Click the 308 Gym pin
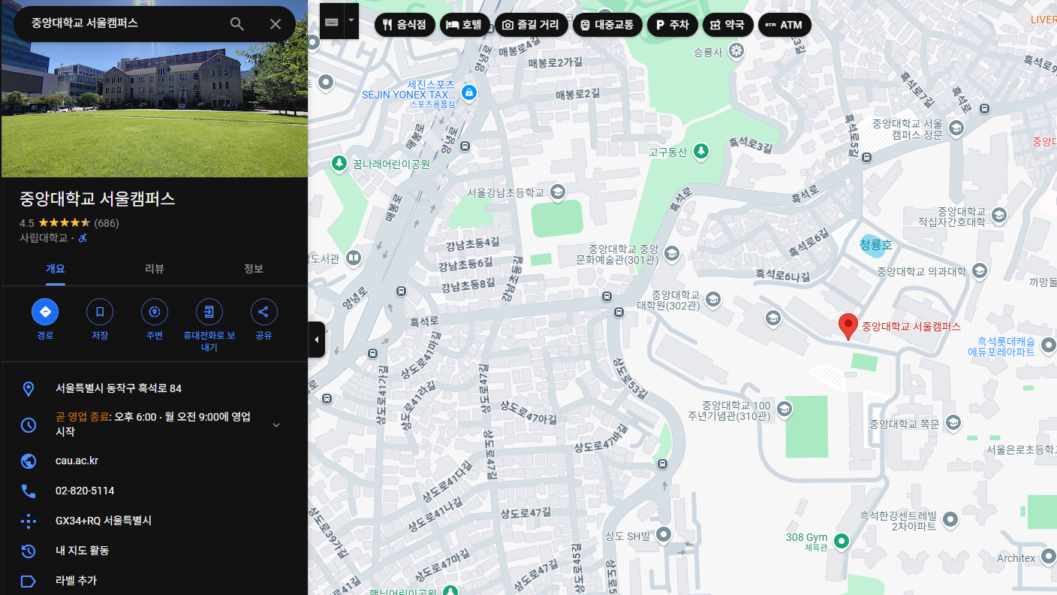Viewport: 1057px width, 595px height. coord(842,540)
